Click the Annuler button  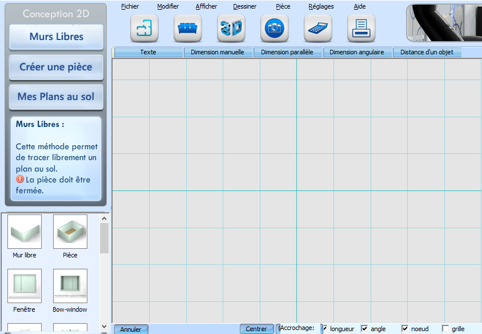pos(131,329)
